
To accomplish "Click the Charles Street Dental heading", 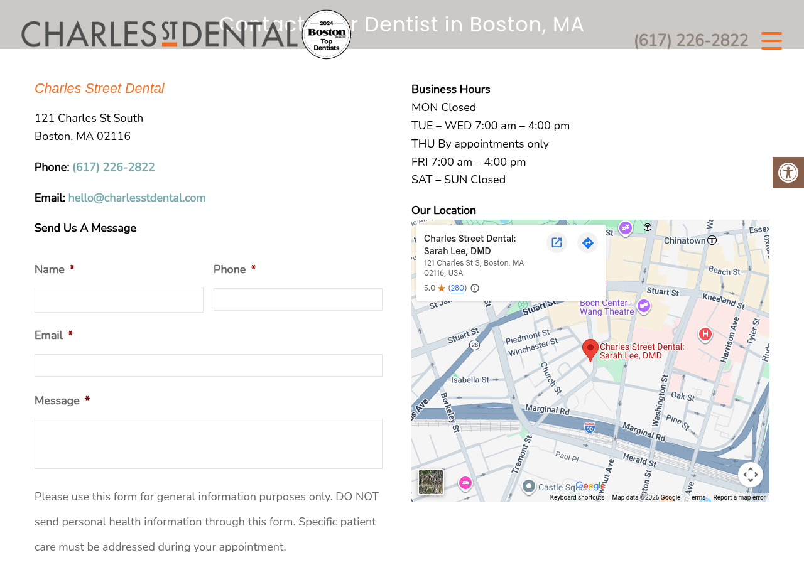I will pyautogui.click(x=99, y=89).
